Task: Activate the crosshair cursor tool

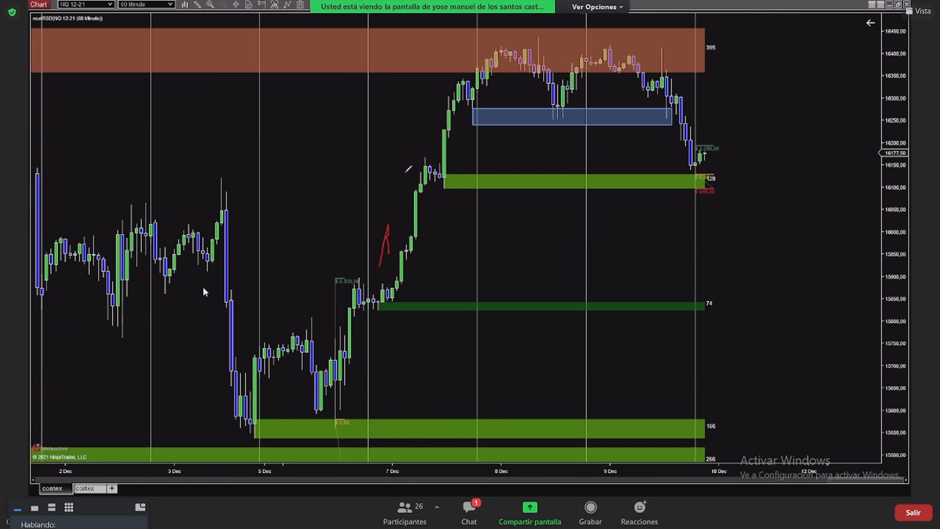Action: [235, 5]
